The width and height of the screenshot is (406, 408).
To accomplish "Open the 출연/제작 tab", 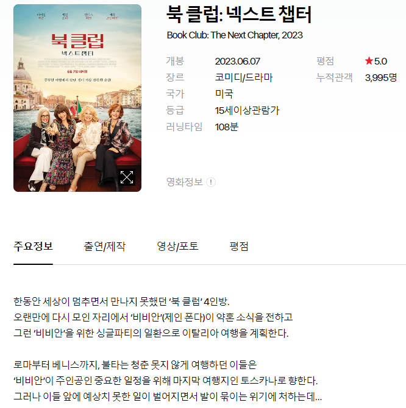I will point(104,246).
